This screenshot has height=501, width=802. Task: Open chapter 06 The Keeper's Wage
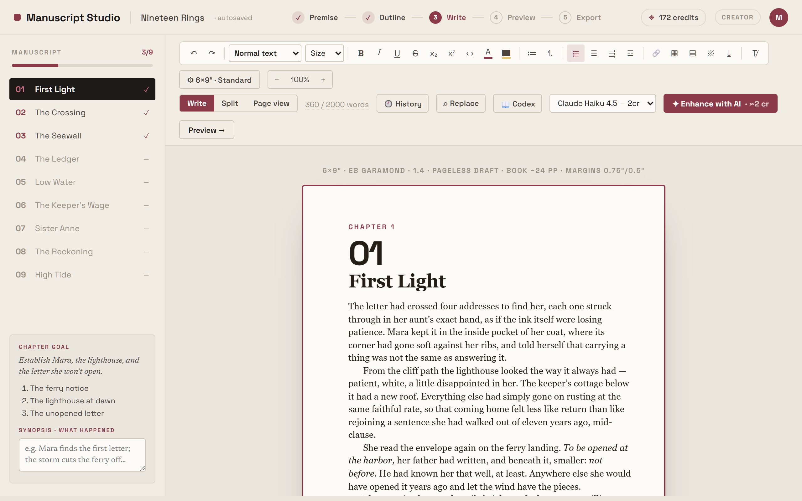[82, 205]
